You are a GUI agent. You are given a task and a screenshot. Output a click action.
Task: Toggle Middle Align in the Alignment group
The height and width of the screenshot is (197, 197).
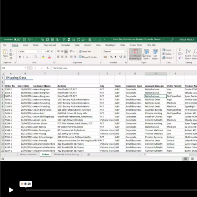(62, 51)
